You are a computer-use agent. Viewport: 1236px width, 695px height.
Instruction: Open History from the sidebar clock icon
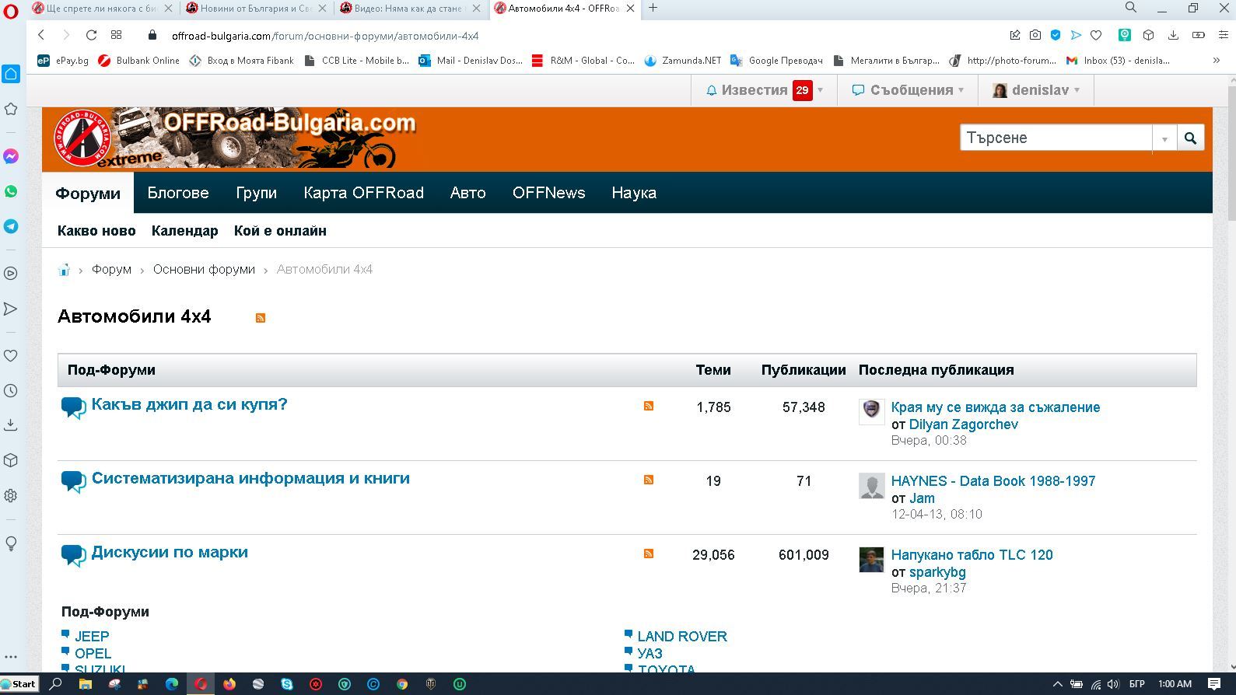coord(11,391)
